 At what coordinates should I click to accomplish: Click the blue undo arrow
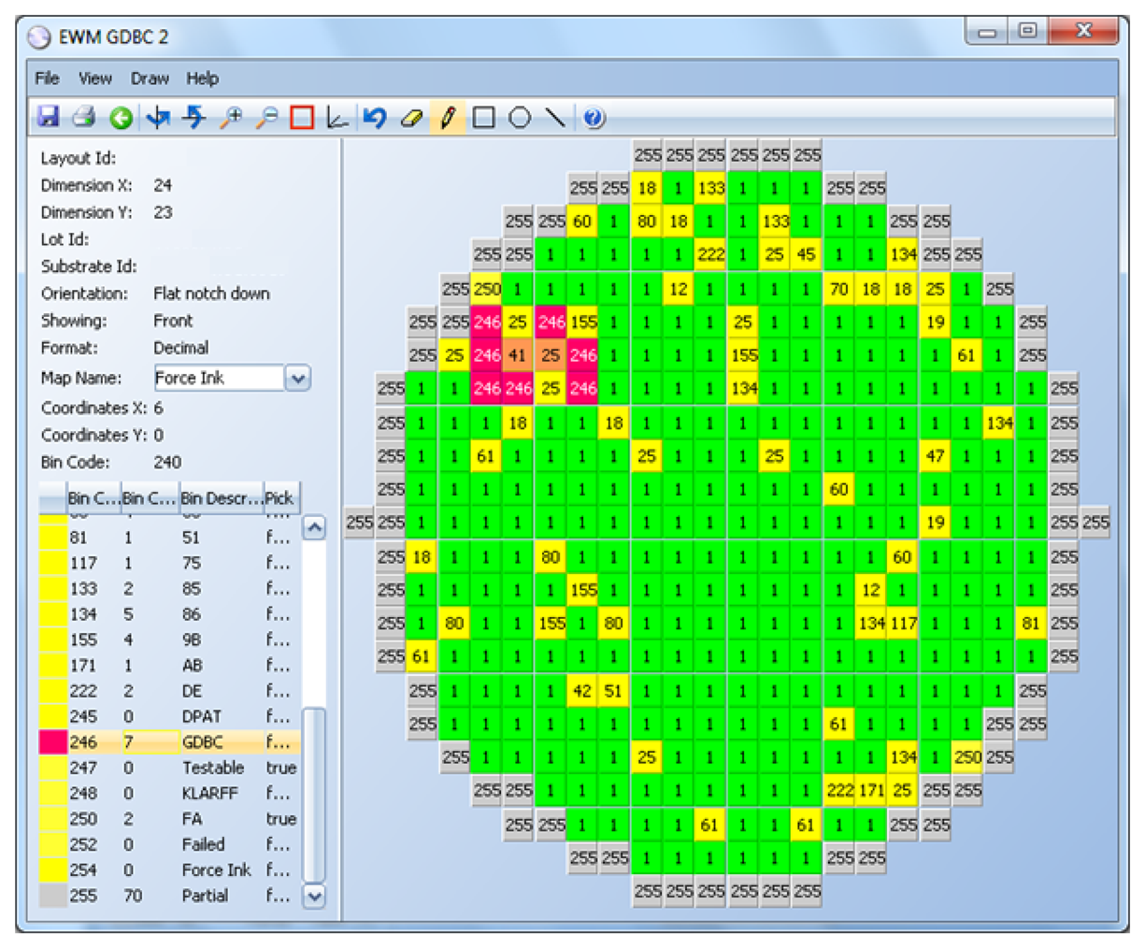pos(375,118)
